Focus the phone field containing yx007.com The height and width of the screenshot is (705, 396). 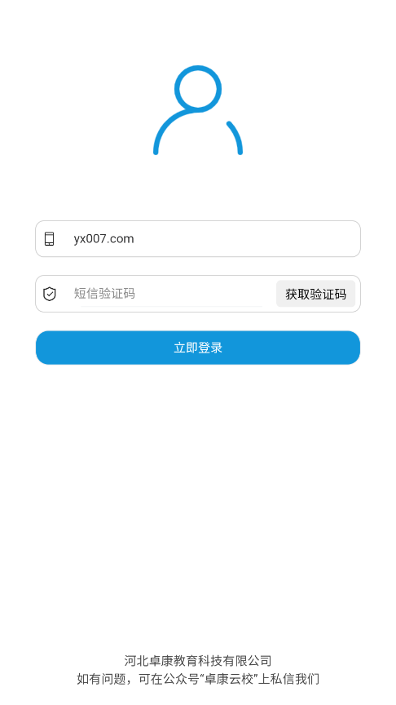tap(198, 239)
